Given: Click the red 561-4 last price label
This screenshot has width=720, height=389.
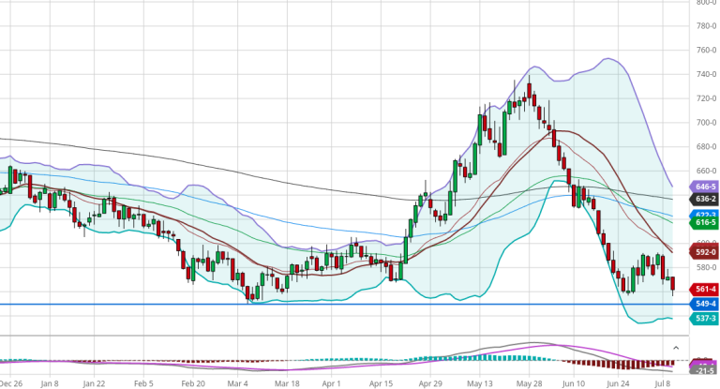Looking at the screenshot, I should click(705, 289).
